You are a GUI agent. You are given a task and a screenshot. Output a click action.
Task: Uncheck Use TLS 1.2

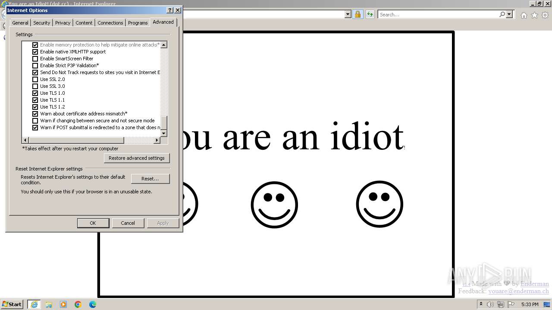tap(35, 107)
